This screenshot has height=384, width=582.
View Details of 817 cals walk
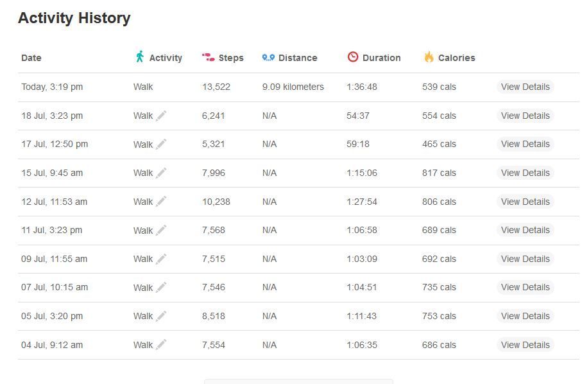525,173
